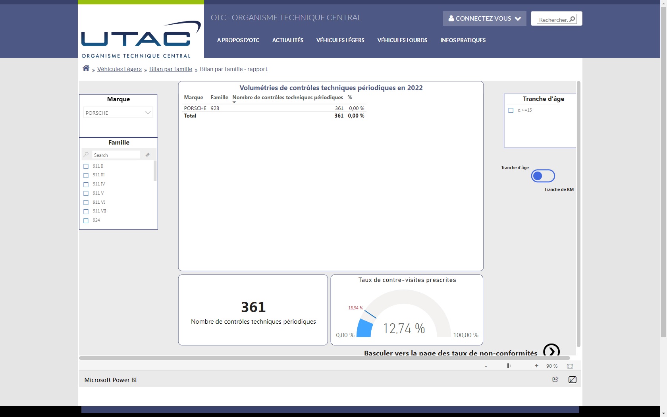
Task: Click the large 361 card value
Action: pos(253,307)
